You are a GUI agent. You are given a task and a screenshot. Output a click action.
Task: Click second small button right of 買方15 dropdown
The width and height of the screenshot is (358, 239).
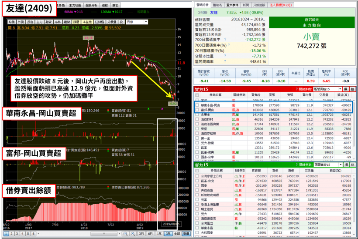pyautogui.click(x=352, y=89)
